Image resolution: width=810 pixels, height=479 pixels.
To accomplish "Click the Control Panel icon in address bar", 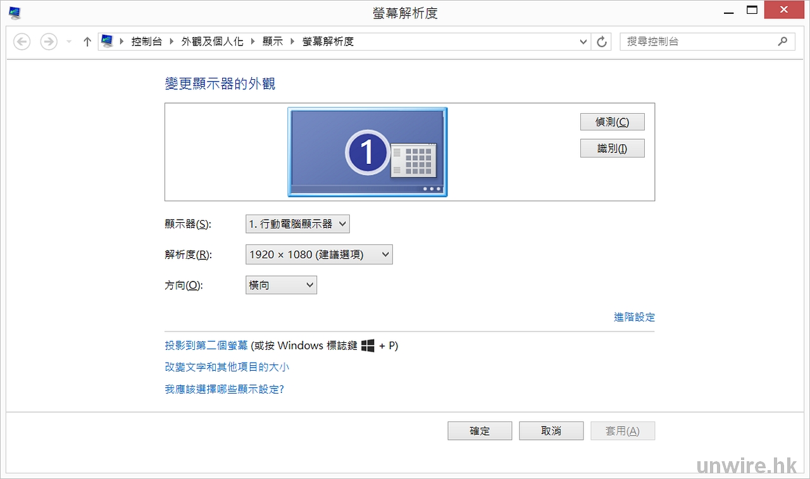I will 108,41.
